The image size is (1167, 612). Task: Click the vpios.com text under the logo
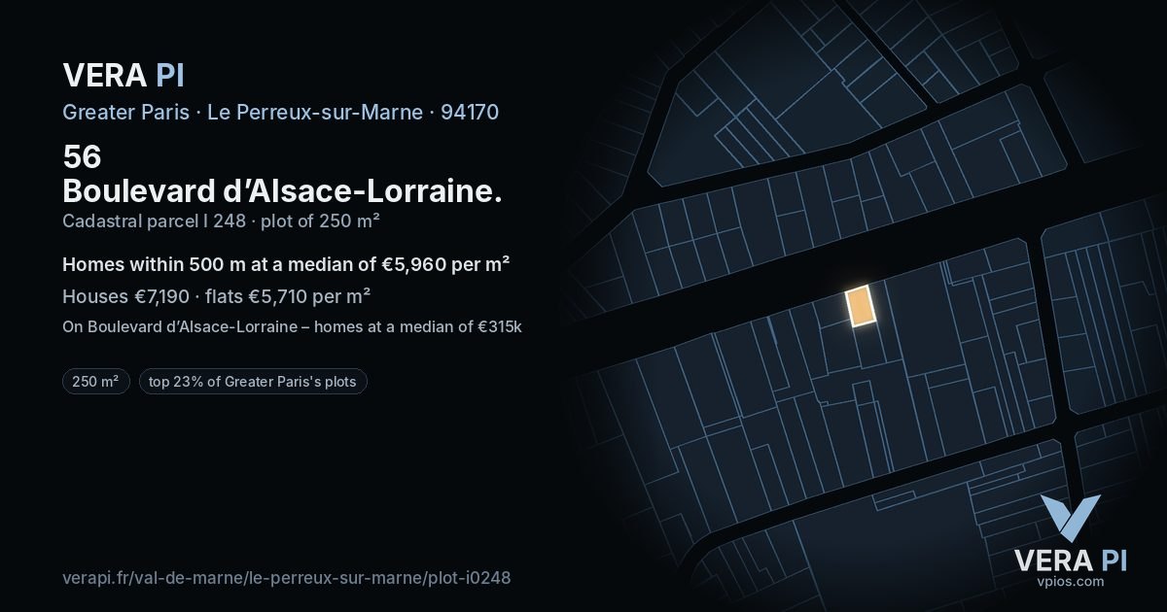(1070, 582)
